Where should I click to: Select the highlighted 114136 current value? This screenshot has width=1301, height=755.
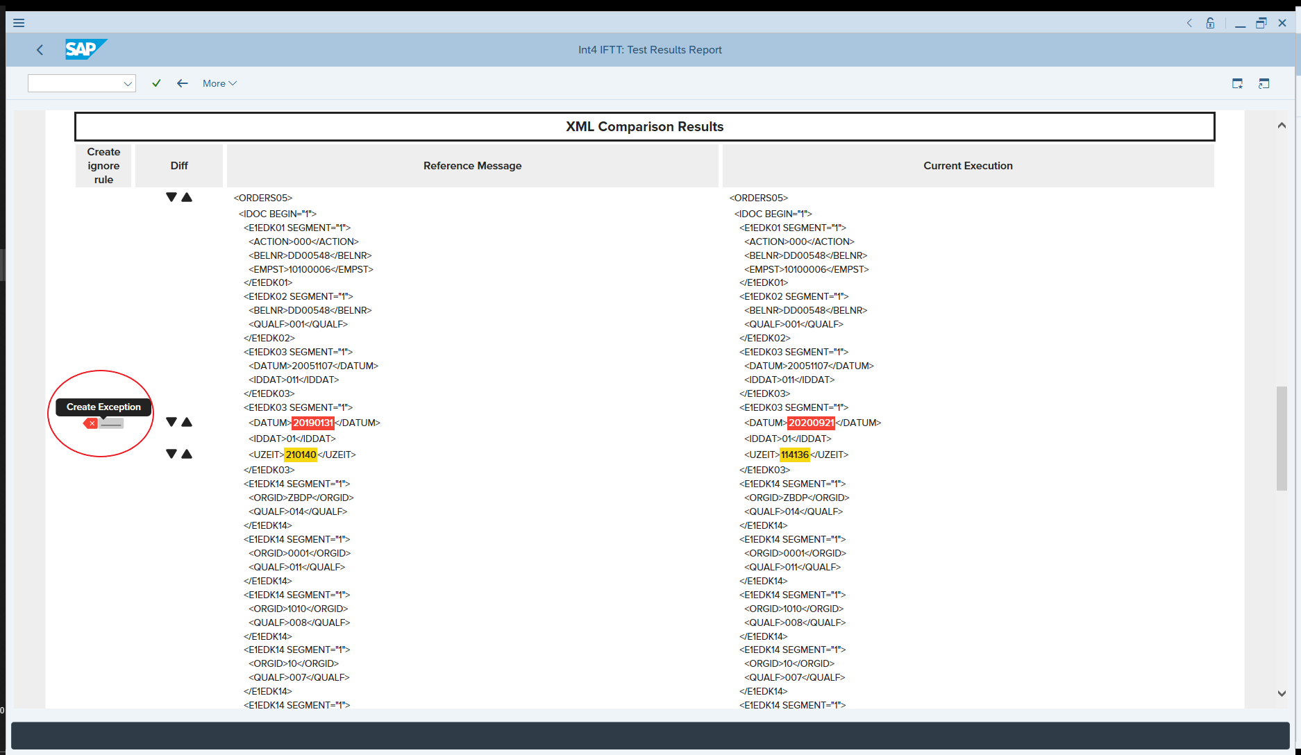click(x=795, y=455)
